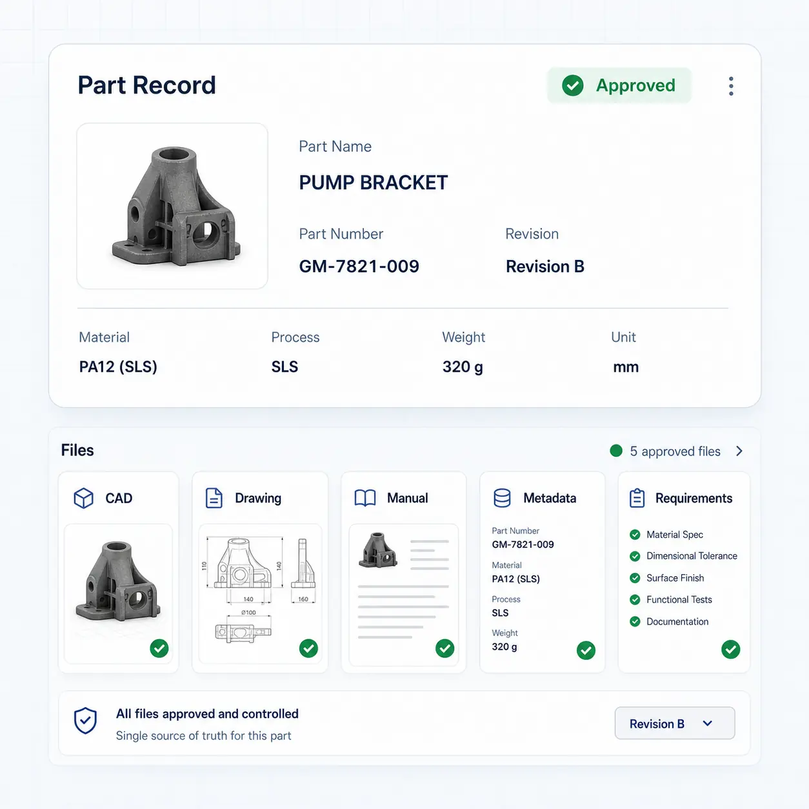Click Single source of truth for this part
This screenshot has height=809, width=809.
(203, 736)
